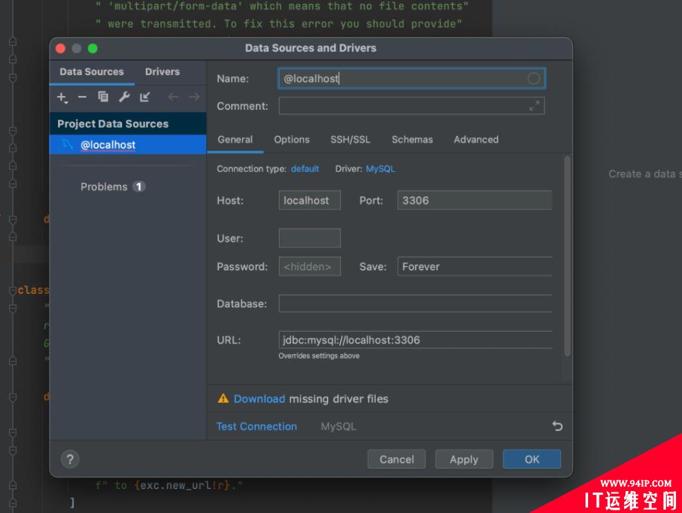
Task: Click the MySQL label beside Test Connection
Action: click(x=338, y=426)
